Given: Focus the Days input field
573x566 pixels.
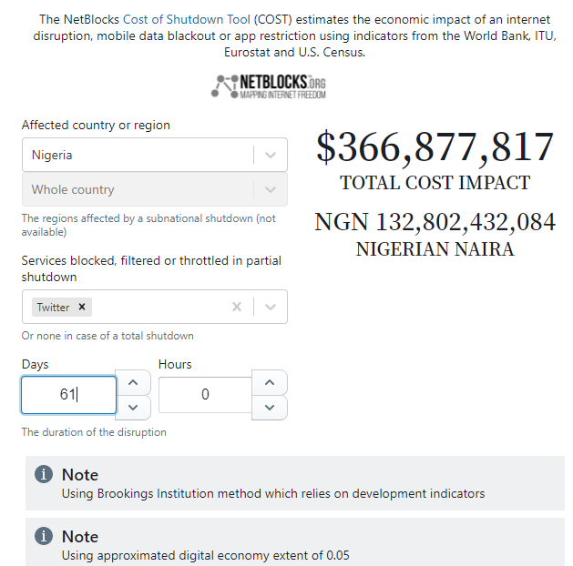Looking at the screenshot, I should 68,395.
